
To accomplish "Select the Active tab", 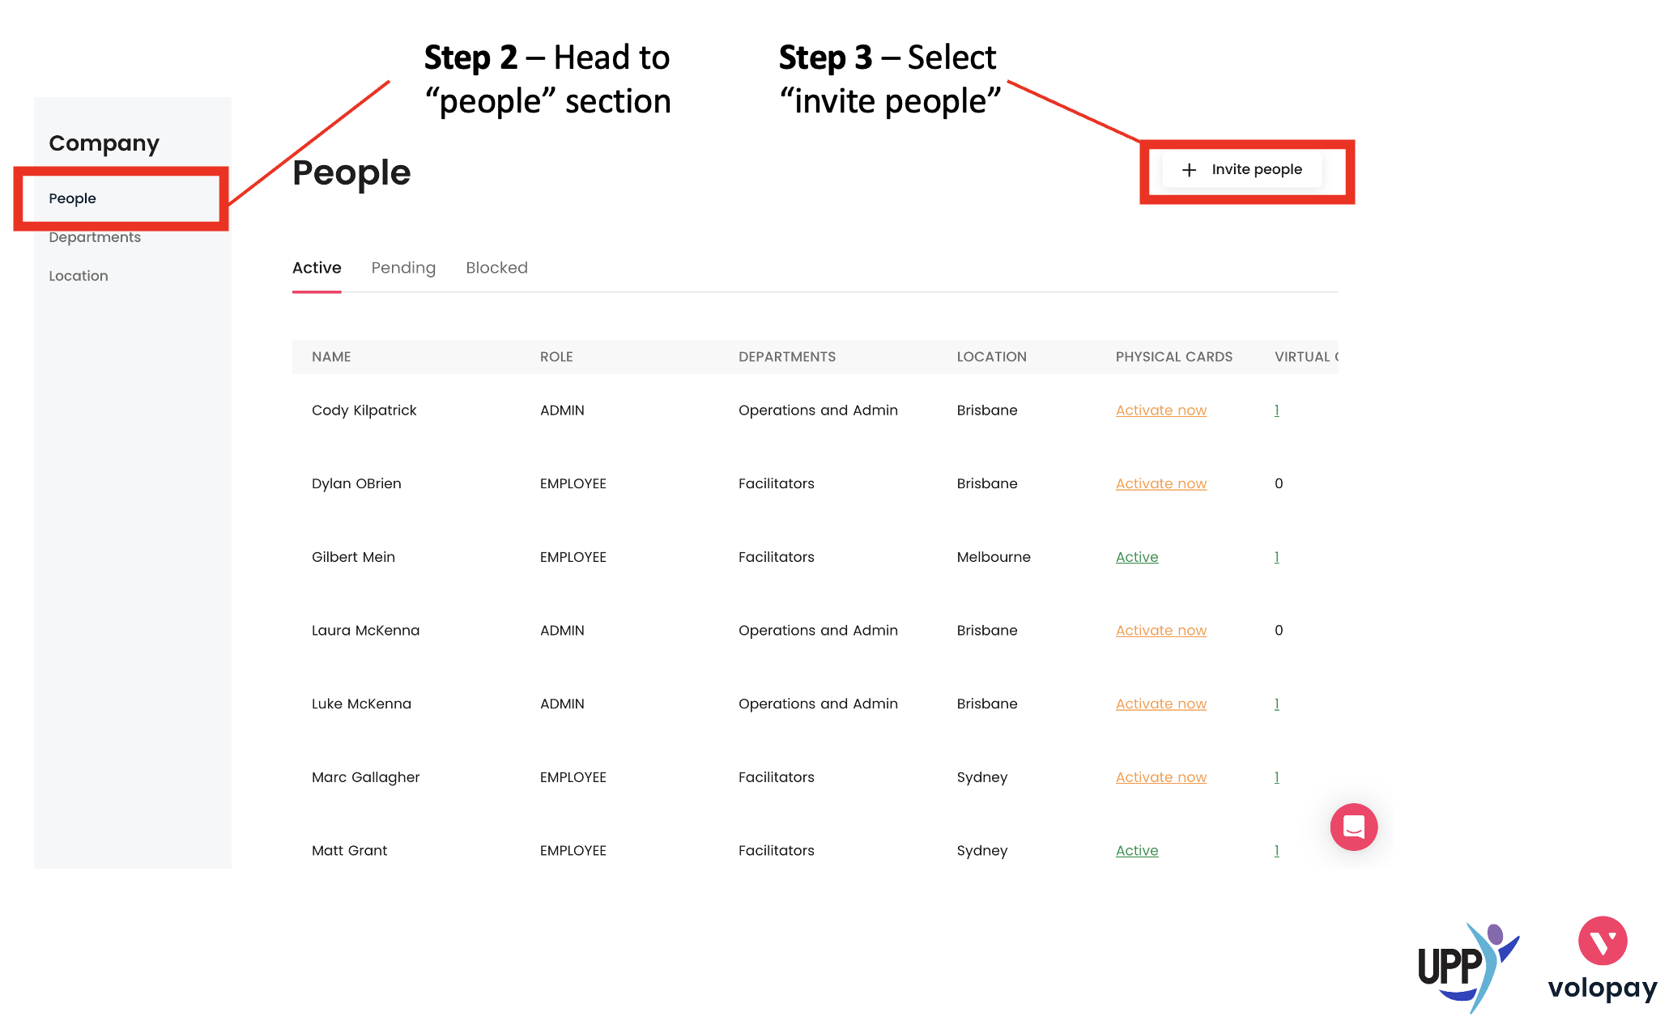I will pyautogui.click(x=317, y=268).
